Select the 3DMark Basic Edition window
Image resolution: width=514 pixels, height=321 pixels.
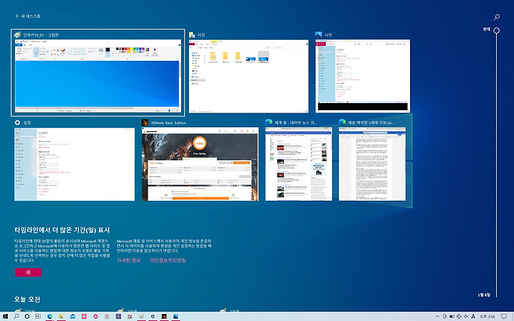pyautogui.click(x=198, y=163)
